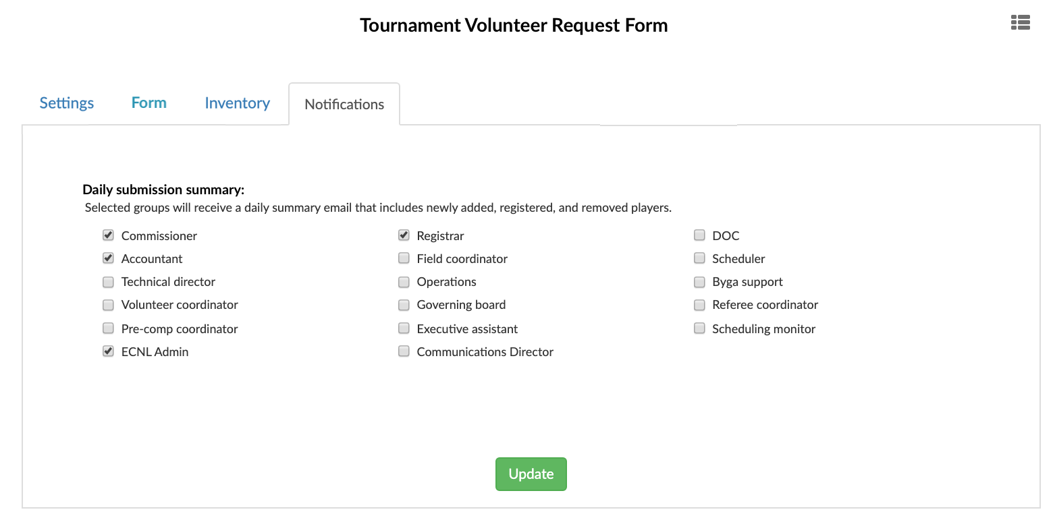Tick Communications Director checkbox
The height and width of the screenshot is (518, 1053).
tap(404, 351)
